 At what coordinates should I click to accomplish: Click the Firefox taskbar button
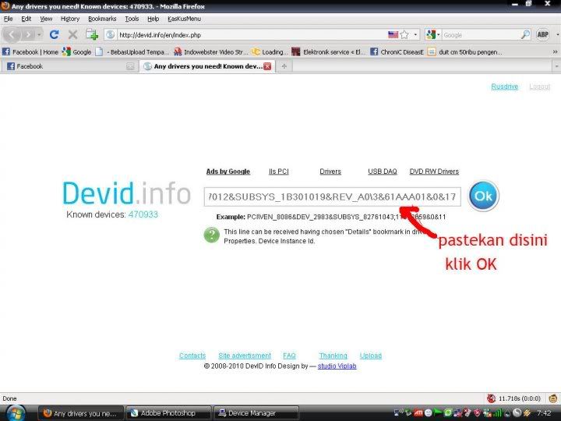tap(81, 413)
